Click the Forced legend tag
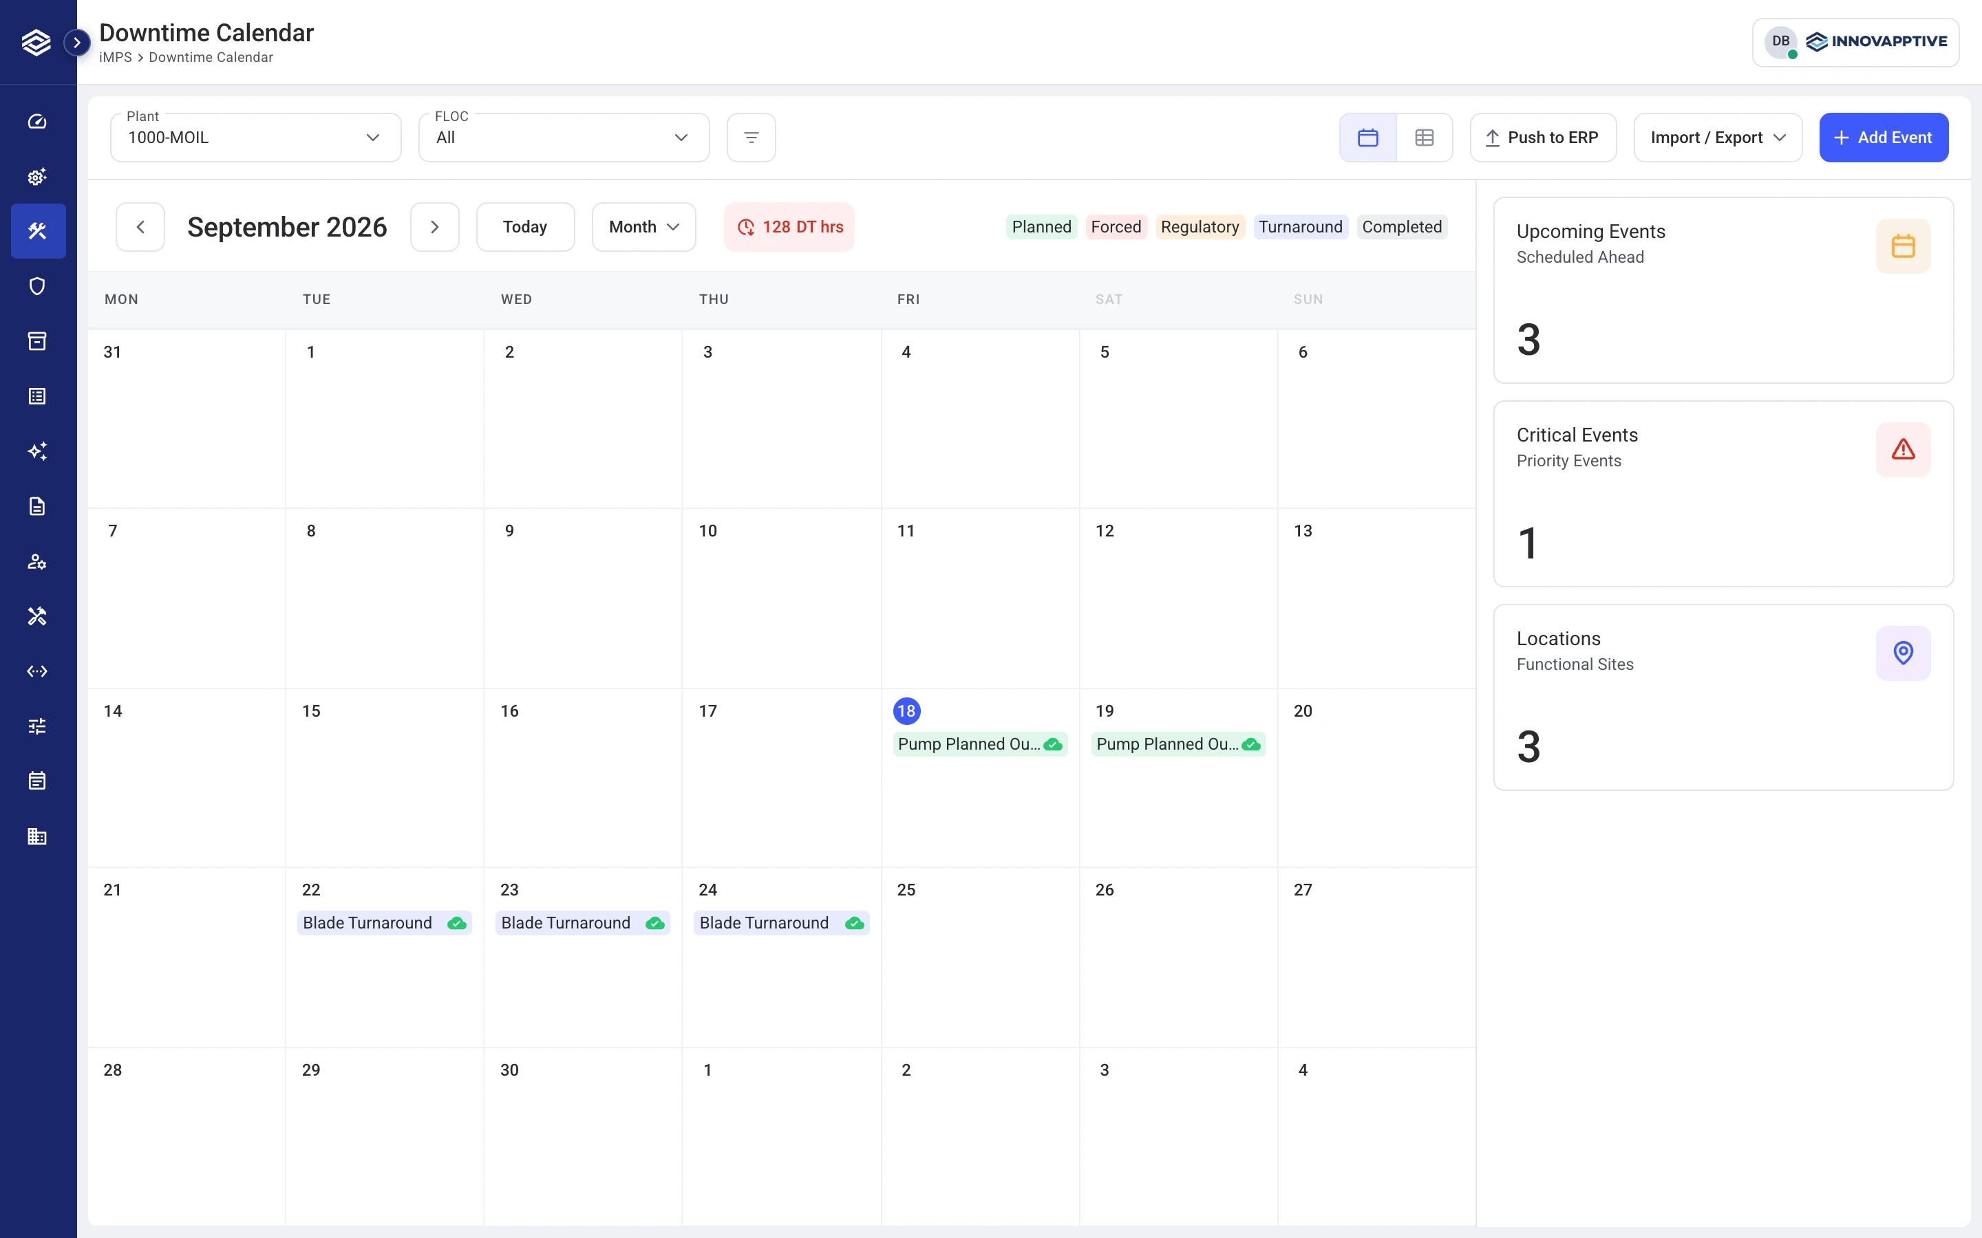The width and height of the screenshot is (1982, 1238). [x=1116, y=227]
